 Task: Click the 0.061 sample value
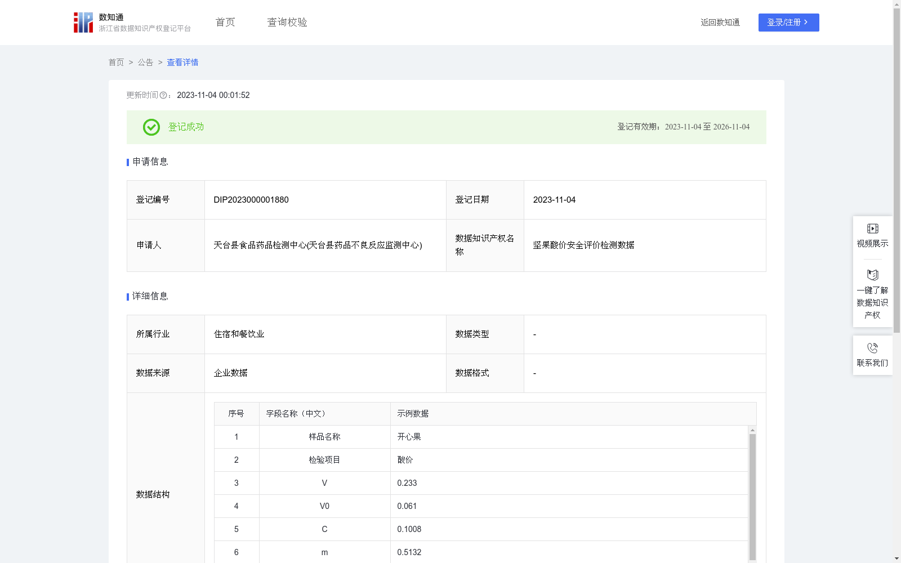407,506
